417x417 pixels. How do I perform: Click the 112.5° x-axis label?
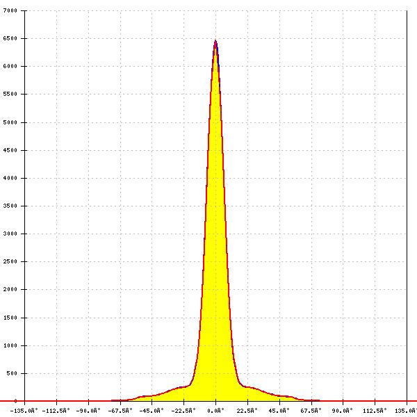click(375, 411)
